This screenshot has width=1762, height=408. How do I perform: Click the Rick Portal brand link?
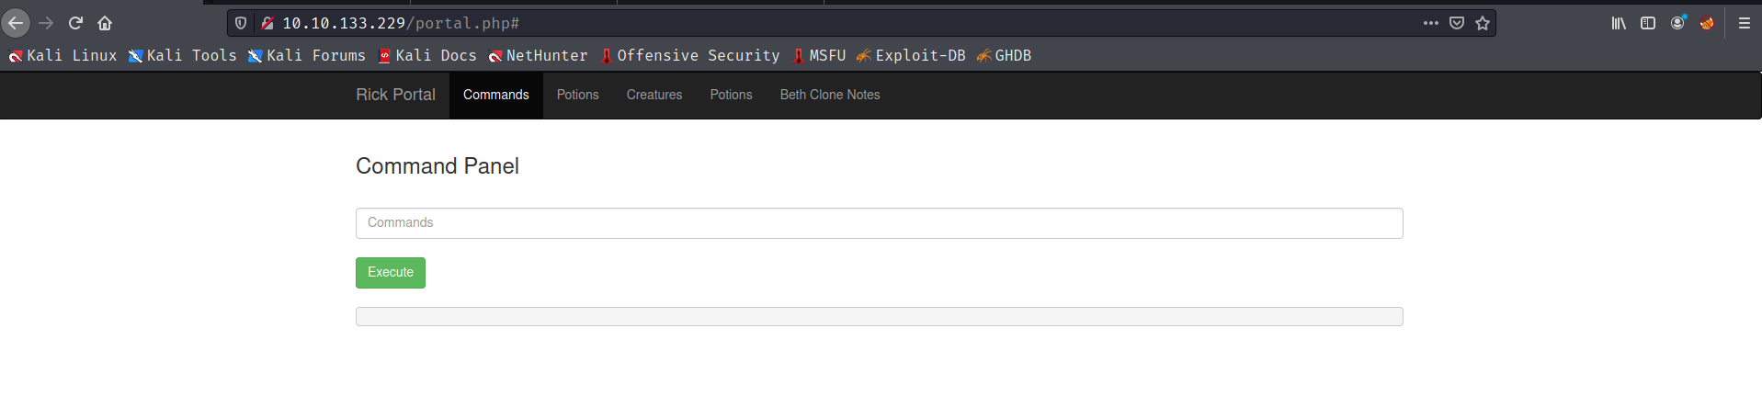tap(395, 95)
